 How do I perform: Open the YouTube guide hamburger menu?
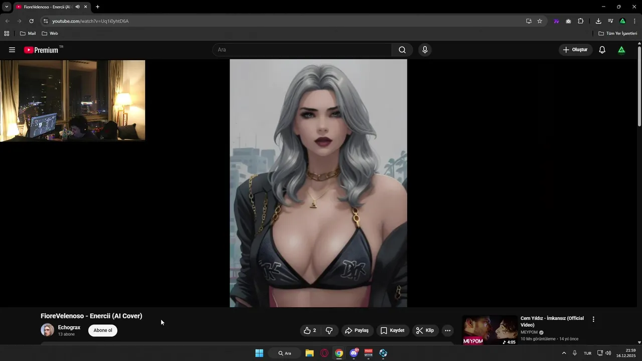(12, 50)
